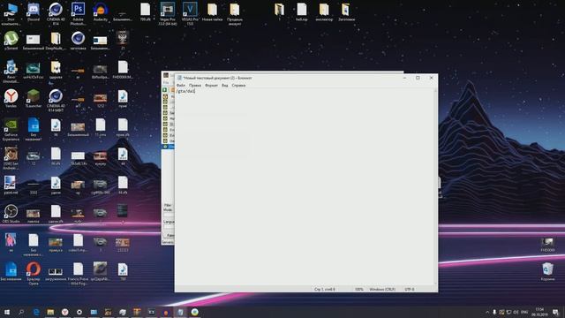Open the Вид menu in Notepad
565x318 pixels.
(225, 86)
